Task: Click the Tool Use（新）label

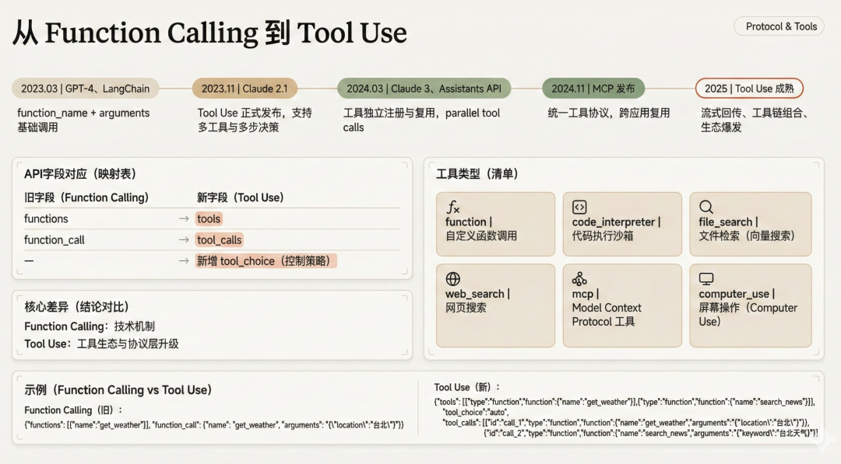Action: pyautogui.click(x=466, y=387)
